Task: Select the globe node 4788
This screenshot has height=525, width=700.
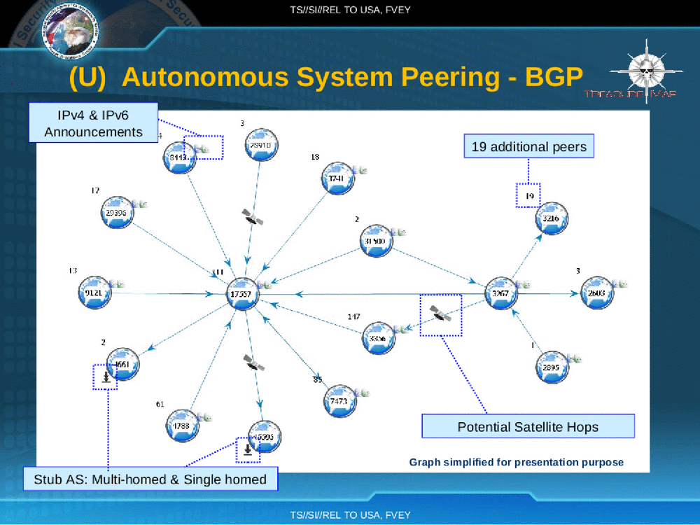Action: click(182, 426)
